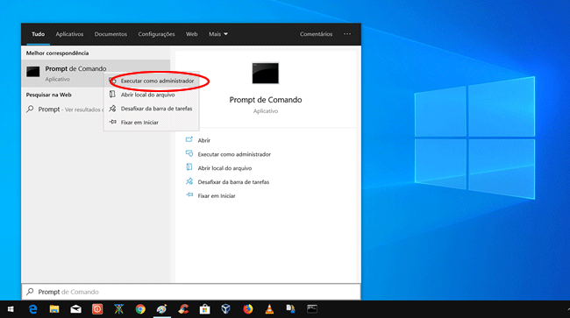Click pin icon beside right-pane Fixar em Iniciar
Viewport: 570px width, 318px height.
tap(189, 195)
